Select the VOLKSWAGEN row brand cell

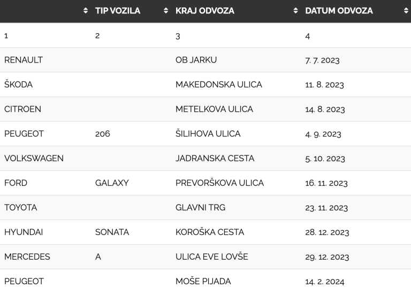tap(34, 158)
